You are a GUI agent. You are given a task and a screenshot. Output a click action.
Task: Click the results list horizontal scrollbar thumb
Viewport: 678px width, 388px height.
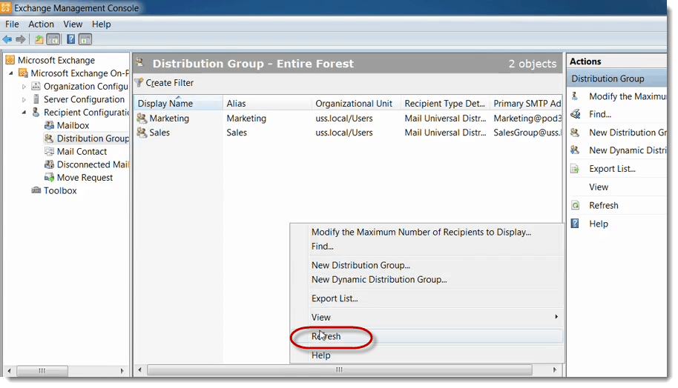click(340, 370)
